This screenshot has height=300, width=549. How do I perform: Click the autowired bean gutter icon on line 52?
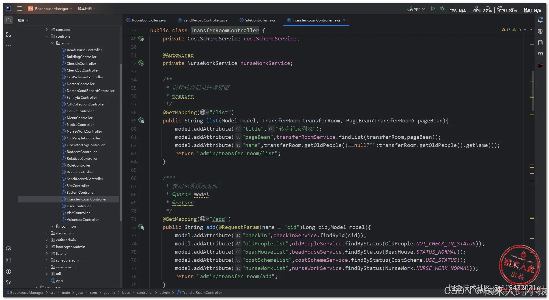[x=141, y=63]
